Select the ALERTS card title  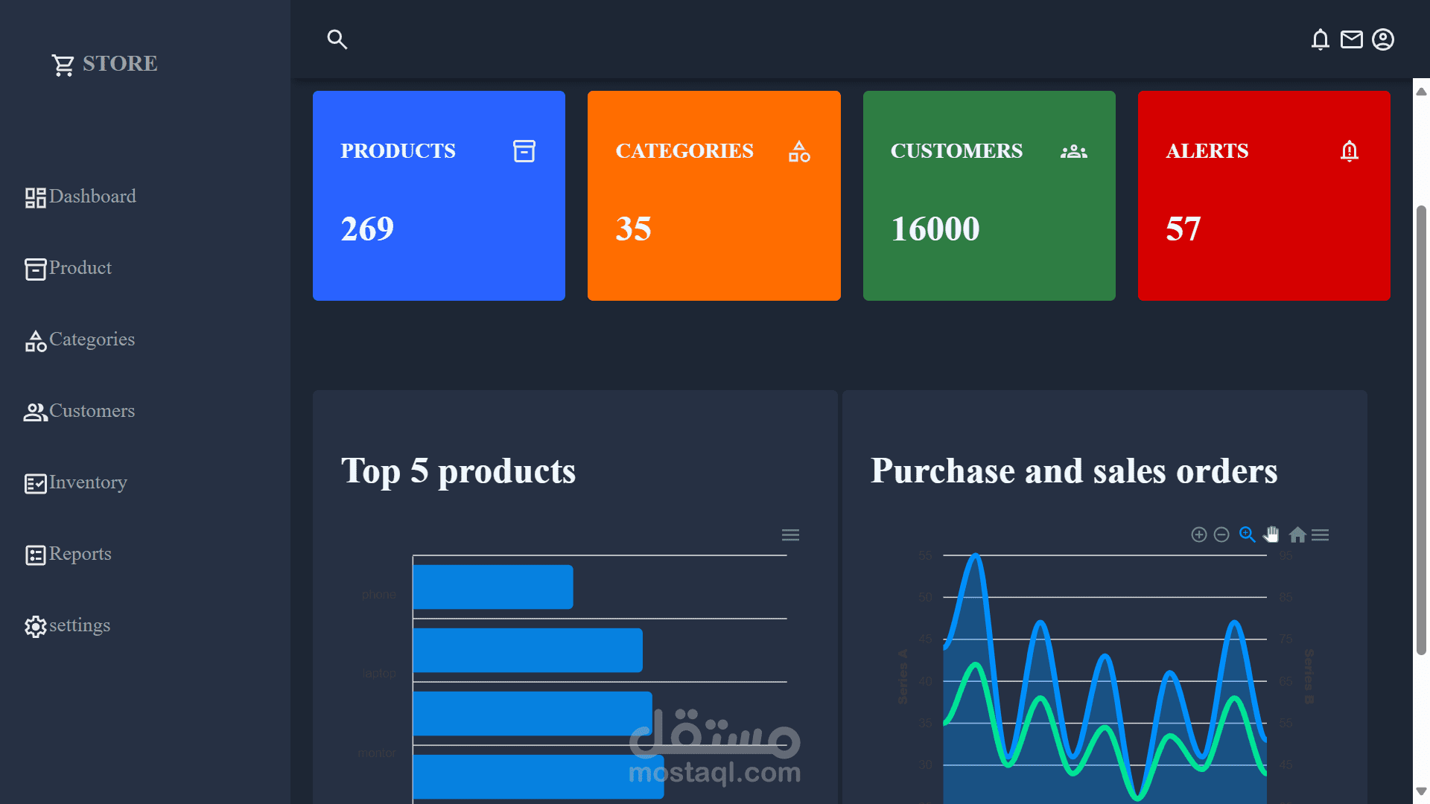point(1207,151)
